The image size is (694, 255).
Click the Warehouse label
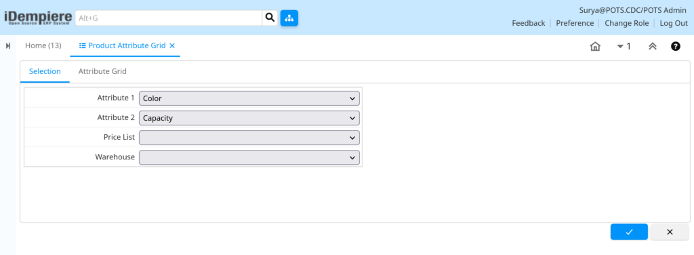[115, 157]
